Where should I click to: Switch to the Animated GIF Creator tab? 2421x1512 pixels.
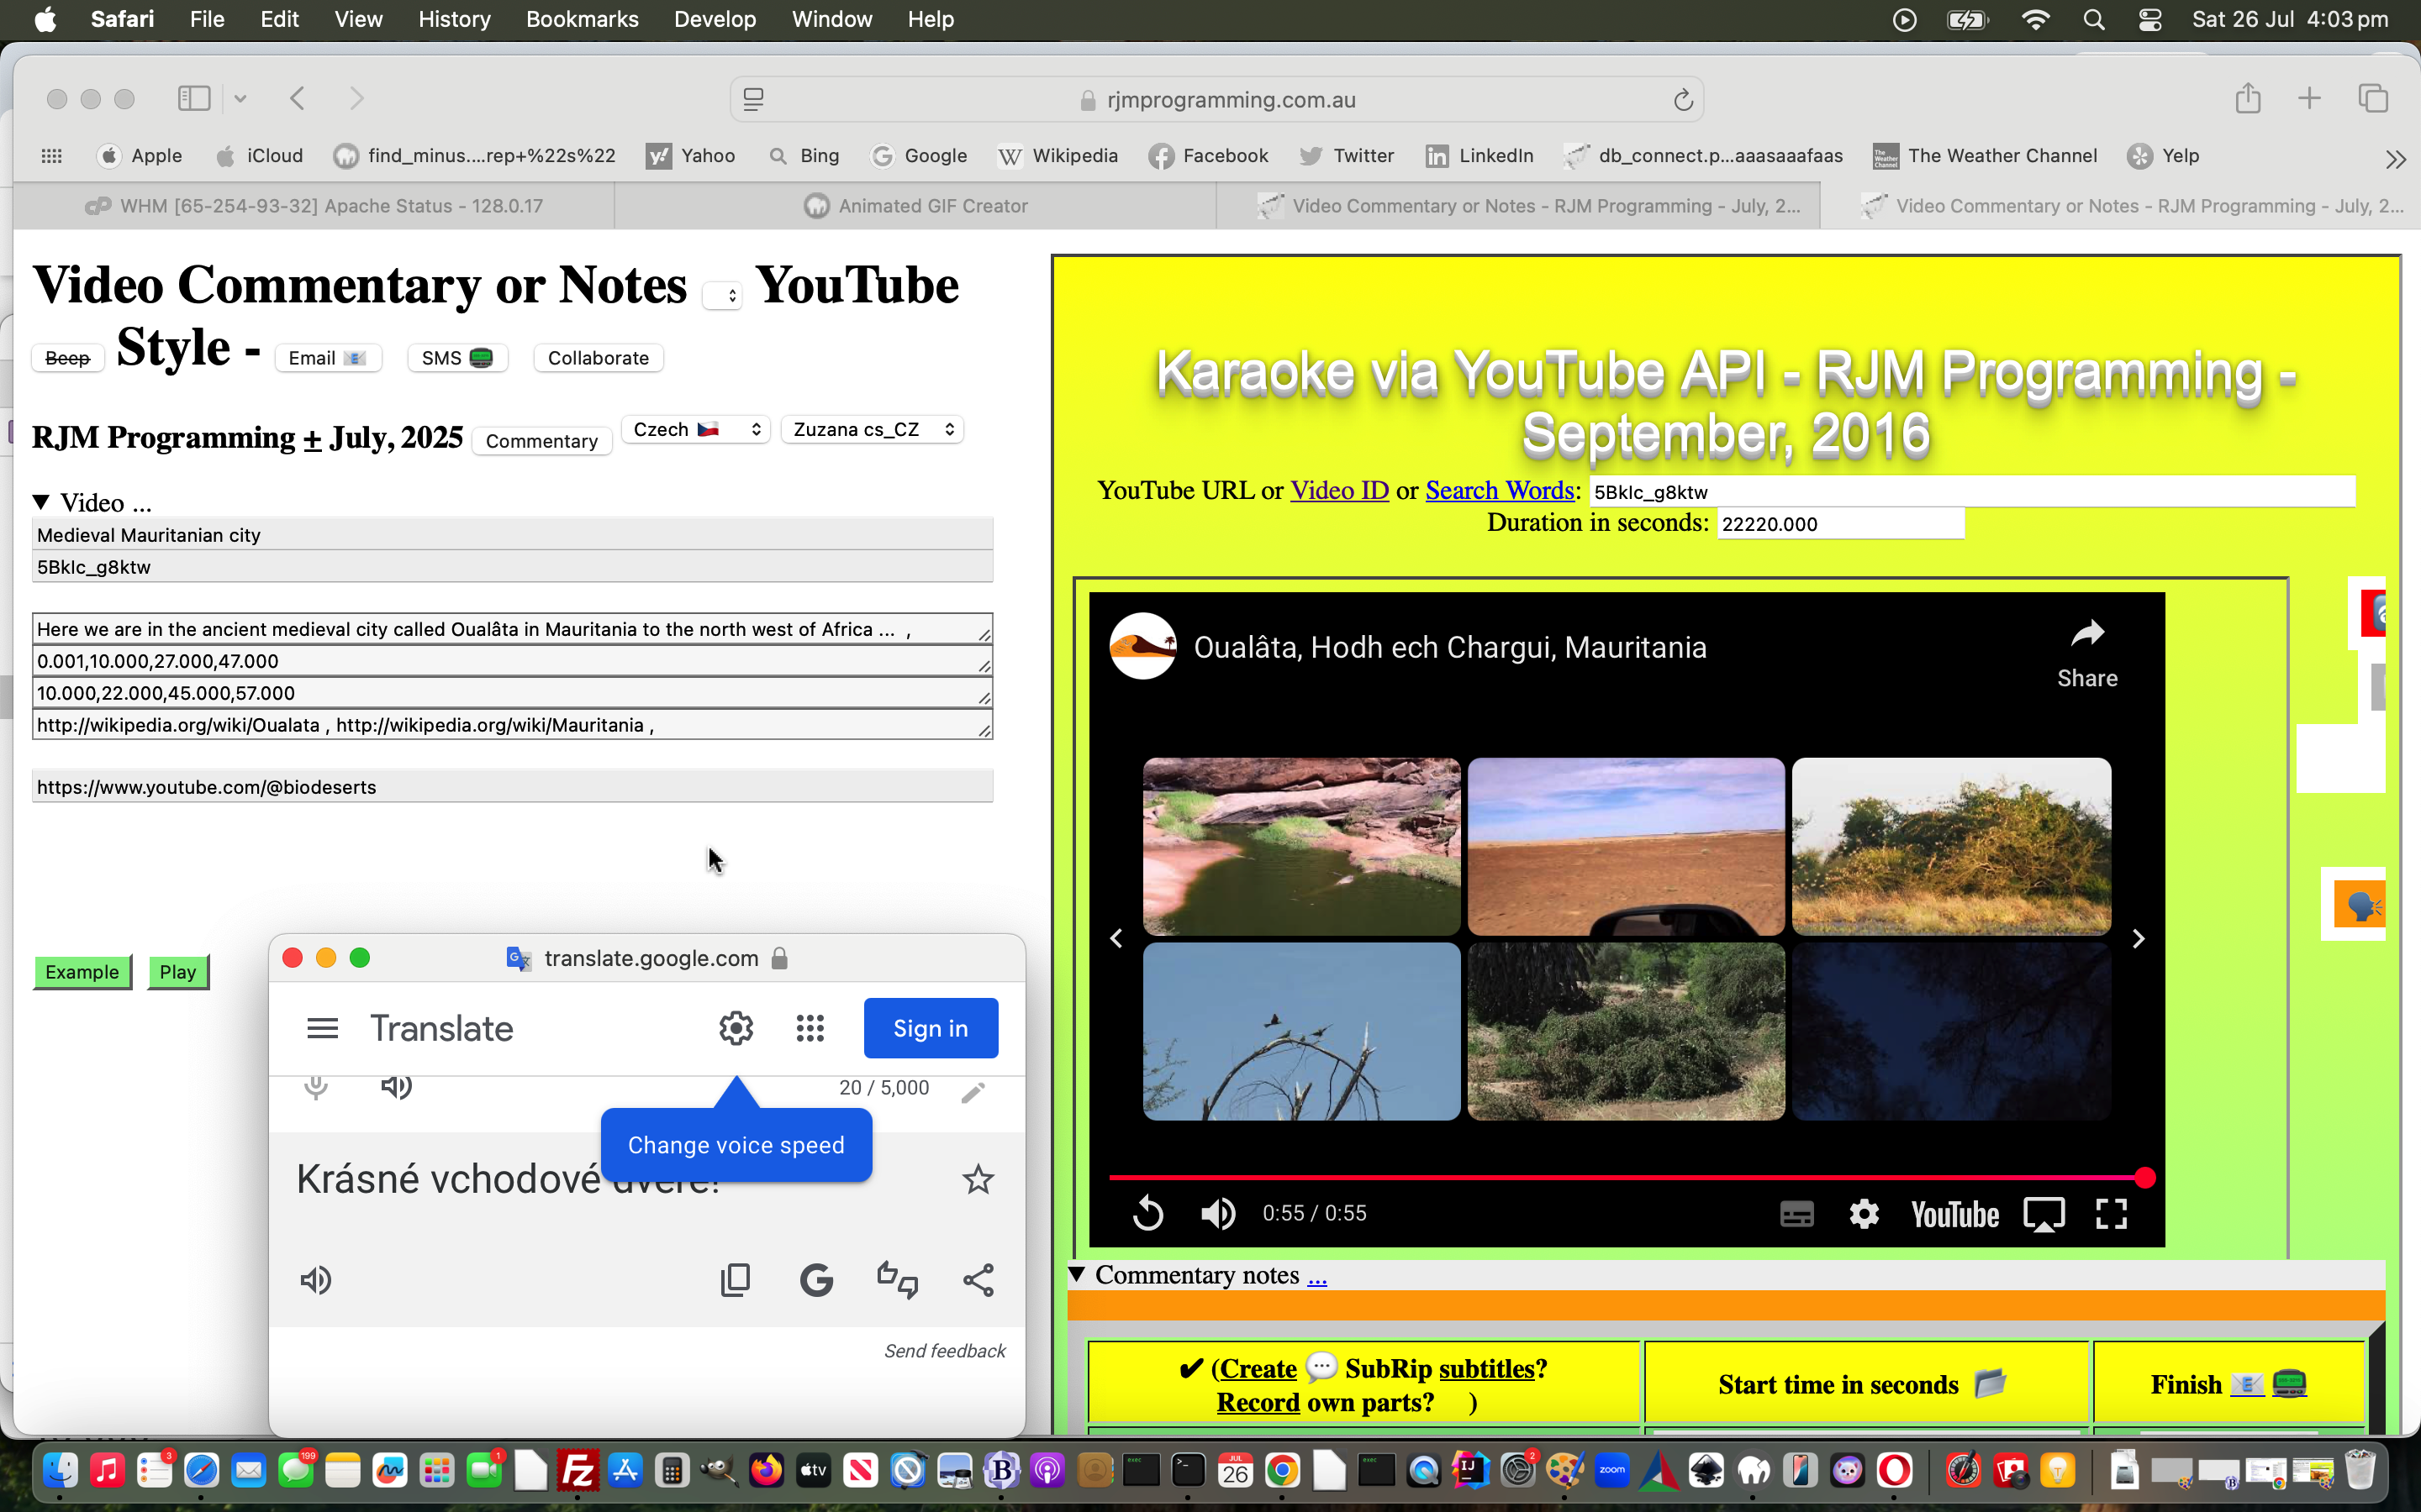[915, 206]
